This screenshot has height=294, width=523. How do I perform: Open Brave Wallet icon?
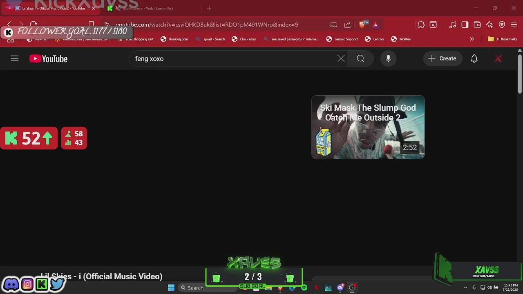pyautogui.click(x=477, y=24)
